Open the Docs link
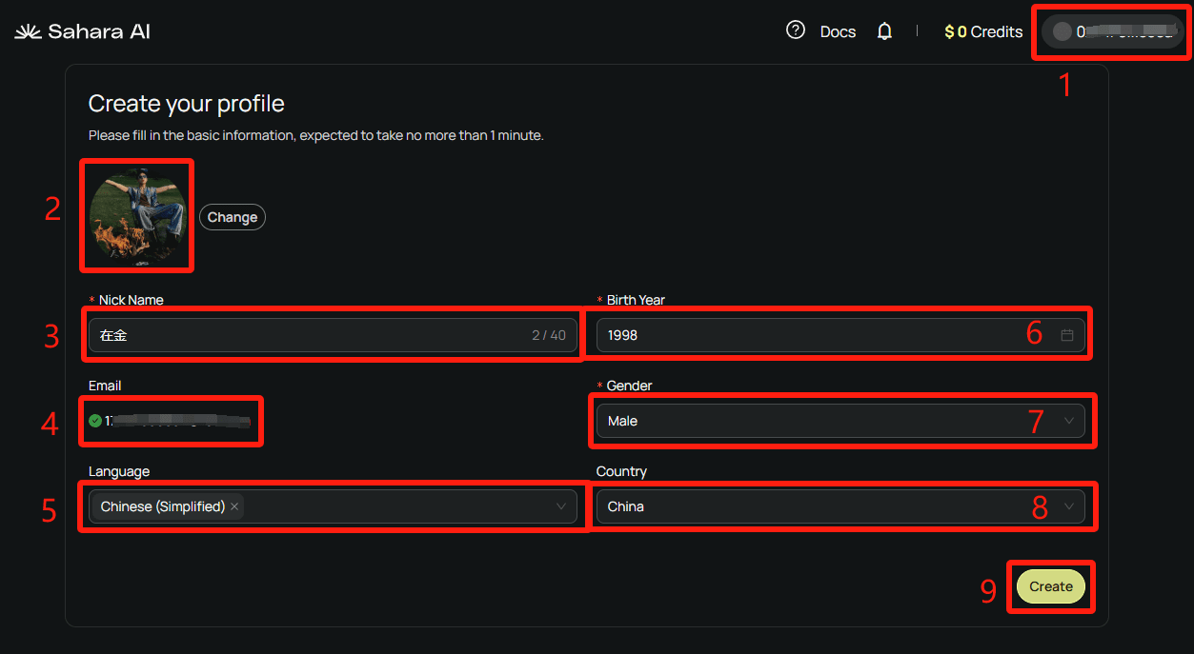The height and width of the screenshot is (654, 1194). pyautogui.click(x=838, y=31)
